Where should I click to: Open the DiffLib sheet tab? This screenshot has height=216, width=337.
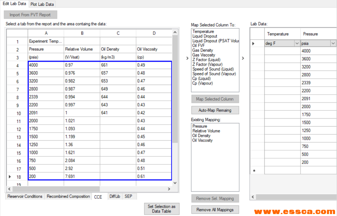(x=114, y=197)
